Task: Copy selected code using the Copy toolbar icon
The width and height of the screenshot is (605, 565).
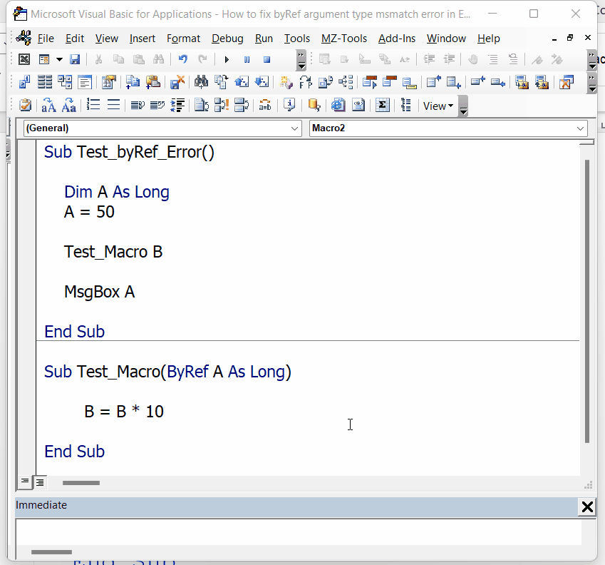Action: (118, 59)
